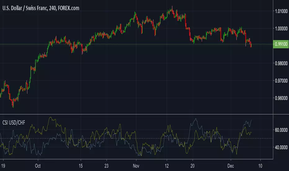This screenshot has height=171, width=289.
Task: Click the 15 date label on time axis
Action: point(81,166)
